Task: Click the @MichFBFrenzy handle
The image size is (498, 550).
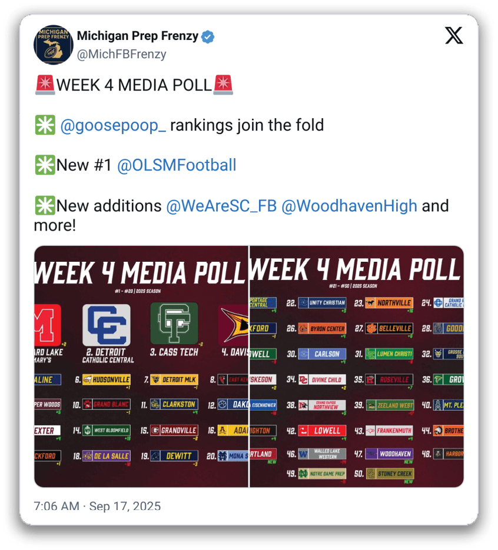Action: click(x=121, y=54)
